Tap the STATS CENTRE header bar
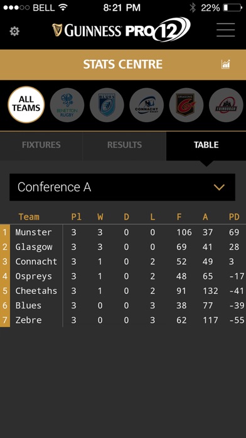This screenshot has width=246, height=438. [123, 65]
